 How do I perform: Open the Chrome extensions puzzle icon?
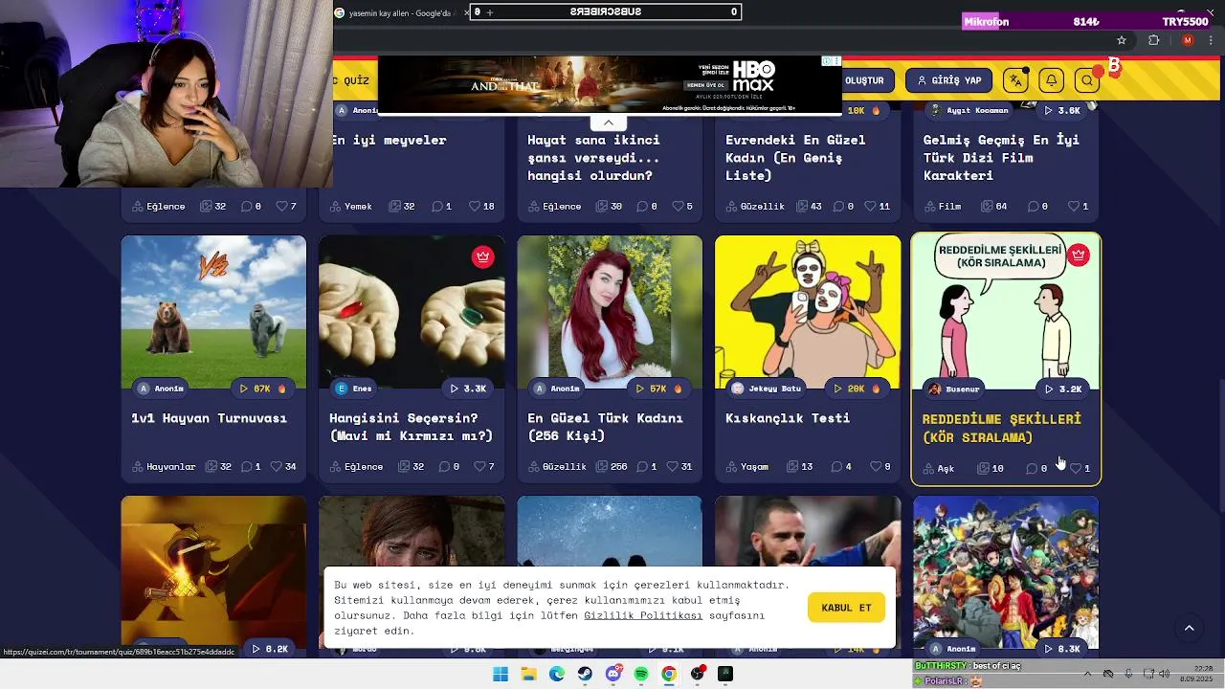coord(1153,40)
